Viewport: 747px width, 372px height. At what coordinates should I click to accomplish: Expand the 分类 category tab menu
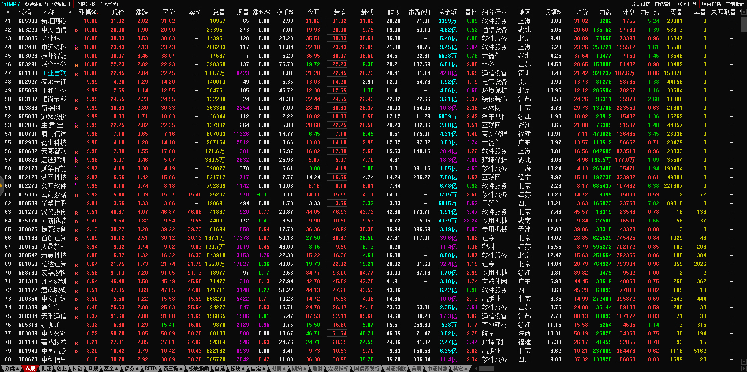click(x=11, y=368)
